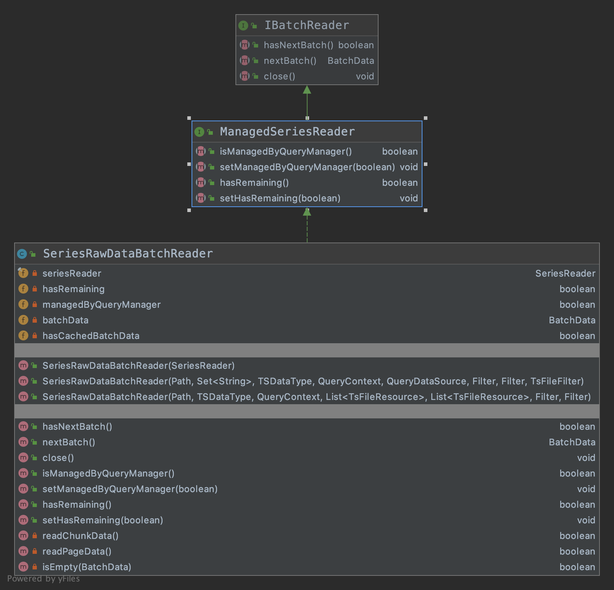The height and width of the screenshot is (590, 614).
Task: Click the ManagedSeriesReader interface icon
Action: point(199,132)
